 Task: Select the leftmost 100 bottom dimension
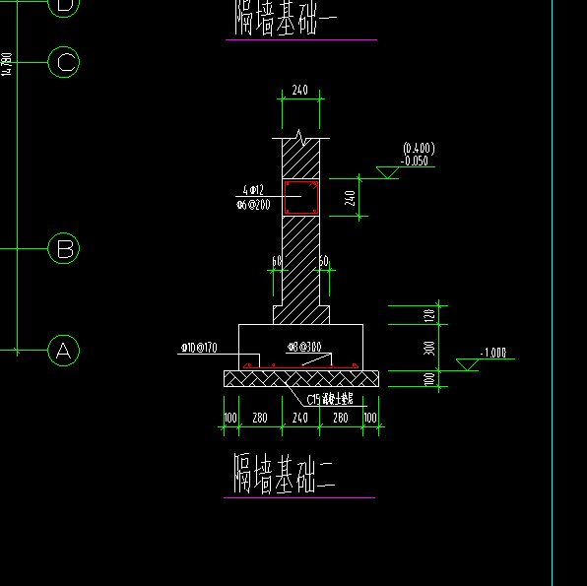coord(230,418)
